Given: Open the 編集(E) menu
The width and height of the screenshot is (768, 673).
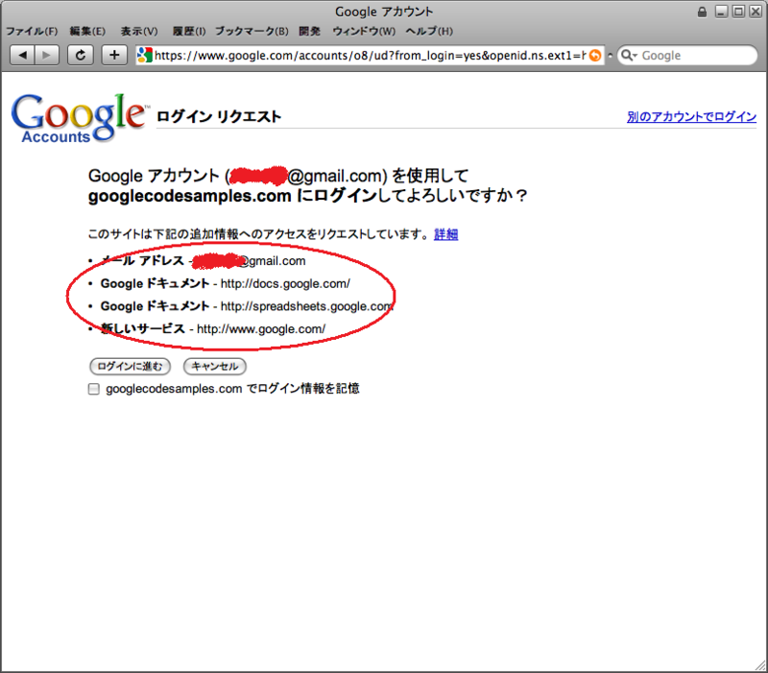Looking at the screenshot, I should 87,32.
